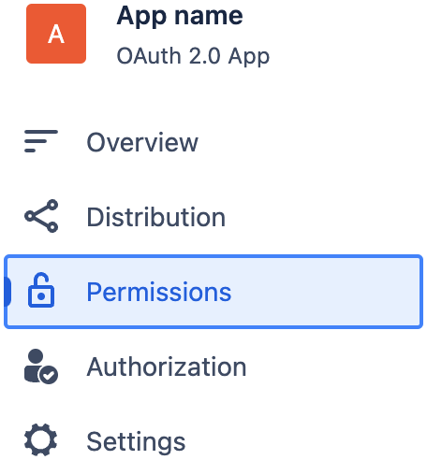Click the Overview lines icon

tap(41, 141)
